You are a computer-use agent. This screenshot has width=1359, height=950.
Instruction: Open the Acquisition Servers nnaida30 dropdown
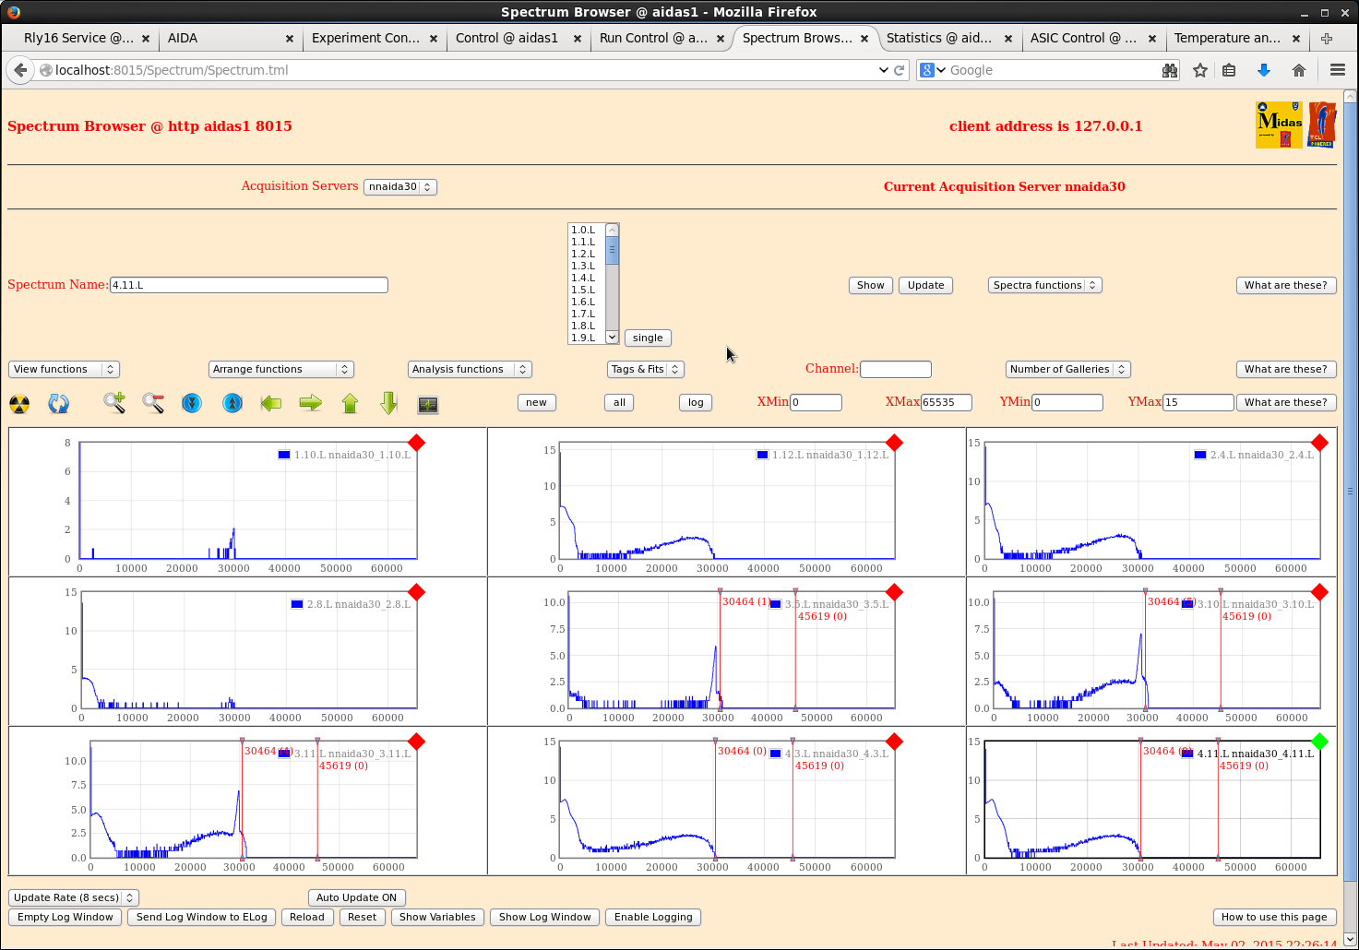[399, 186]
